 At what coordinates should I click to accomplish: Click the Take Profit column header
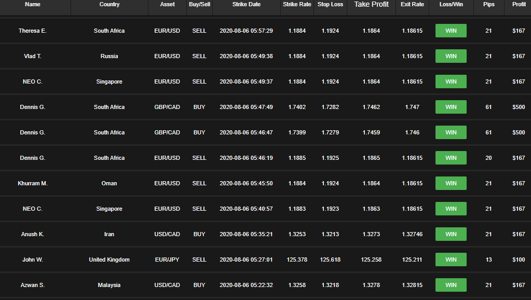pyautogui.click(x=372, y=4)
